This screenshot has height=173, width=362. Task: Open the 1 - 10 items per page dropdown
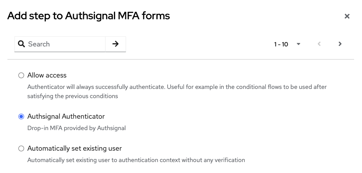[287, 44]
